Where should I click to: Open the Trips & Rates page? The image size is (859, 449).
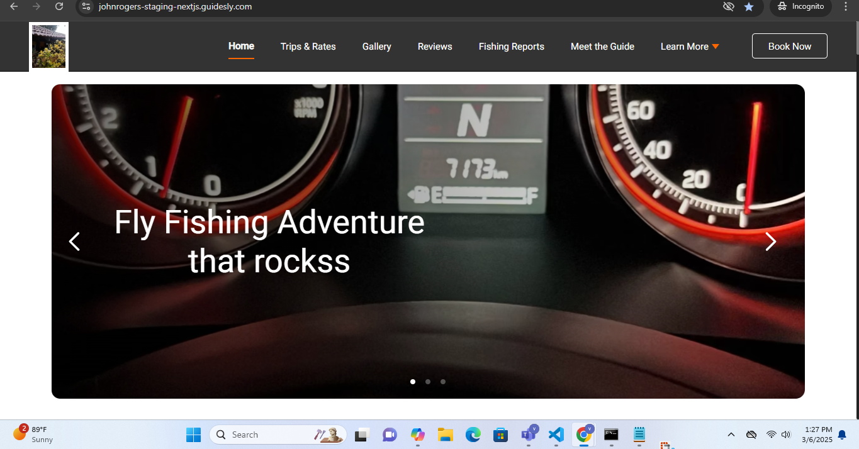click(308, 47)
